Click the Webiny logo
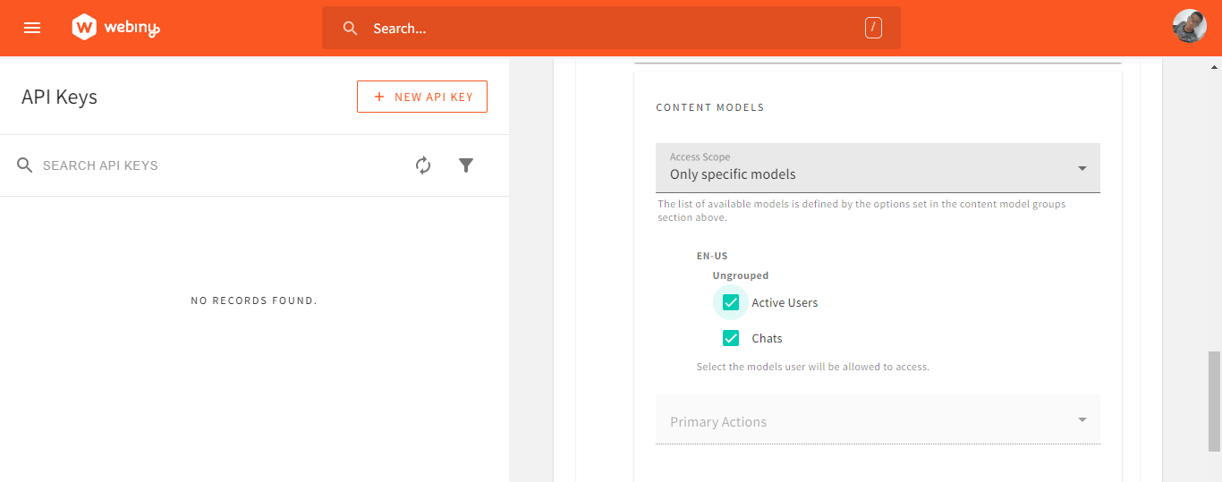This screenshot has height=482, width=1222. click(x=115, y=28)
